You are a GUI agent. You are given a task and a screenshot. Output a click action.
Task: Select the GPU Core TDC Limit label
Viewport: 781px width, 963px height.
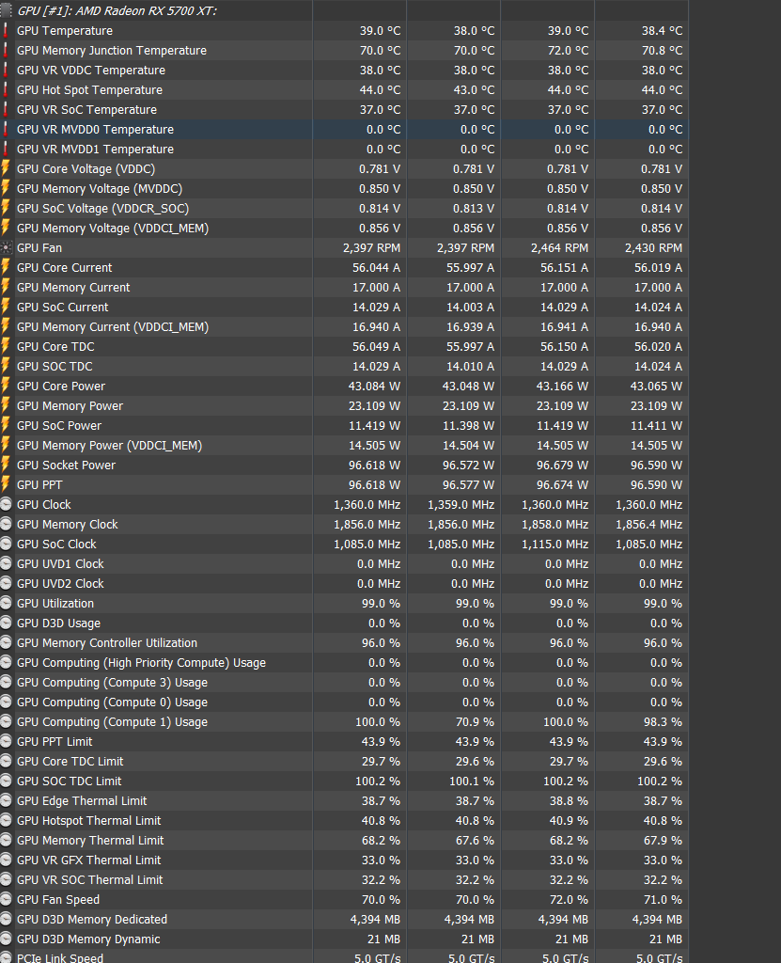coord(70,762)
